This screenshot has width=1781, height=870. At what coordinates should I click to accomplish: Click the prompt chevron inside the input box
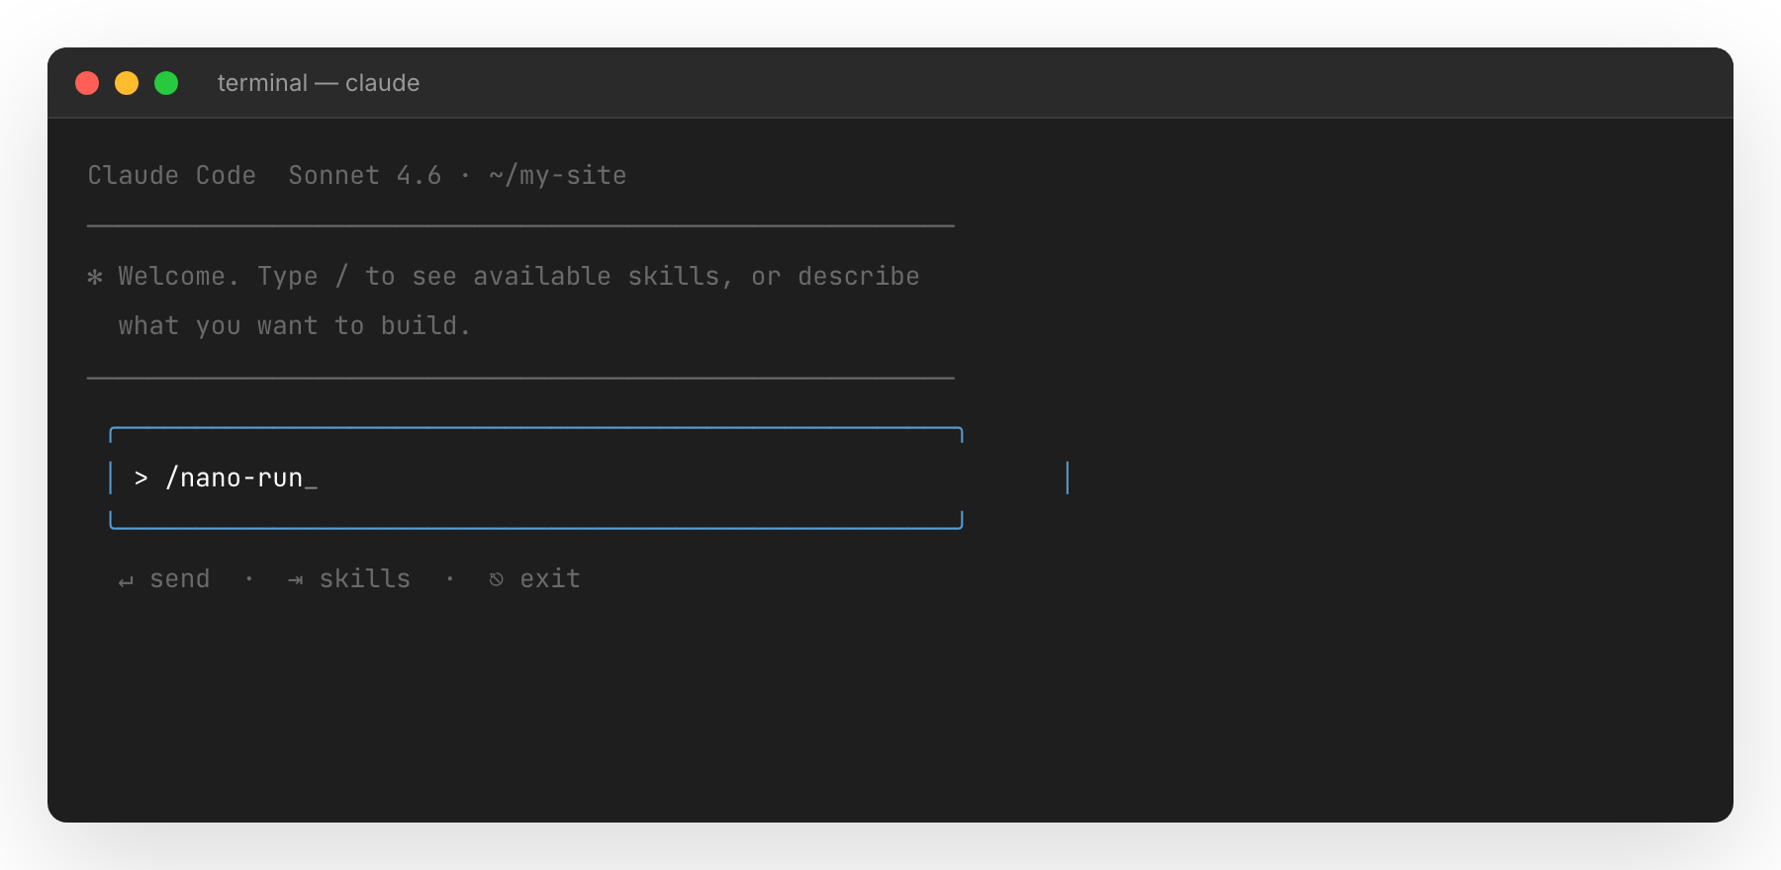coord(141,478)
